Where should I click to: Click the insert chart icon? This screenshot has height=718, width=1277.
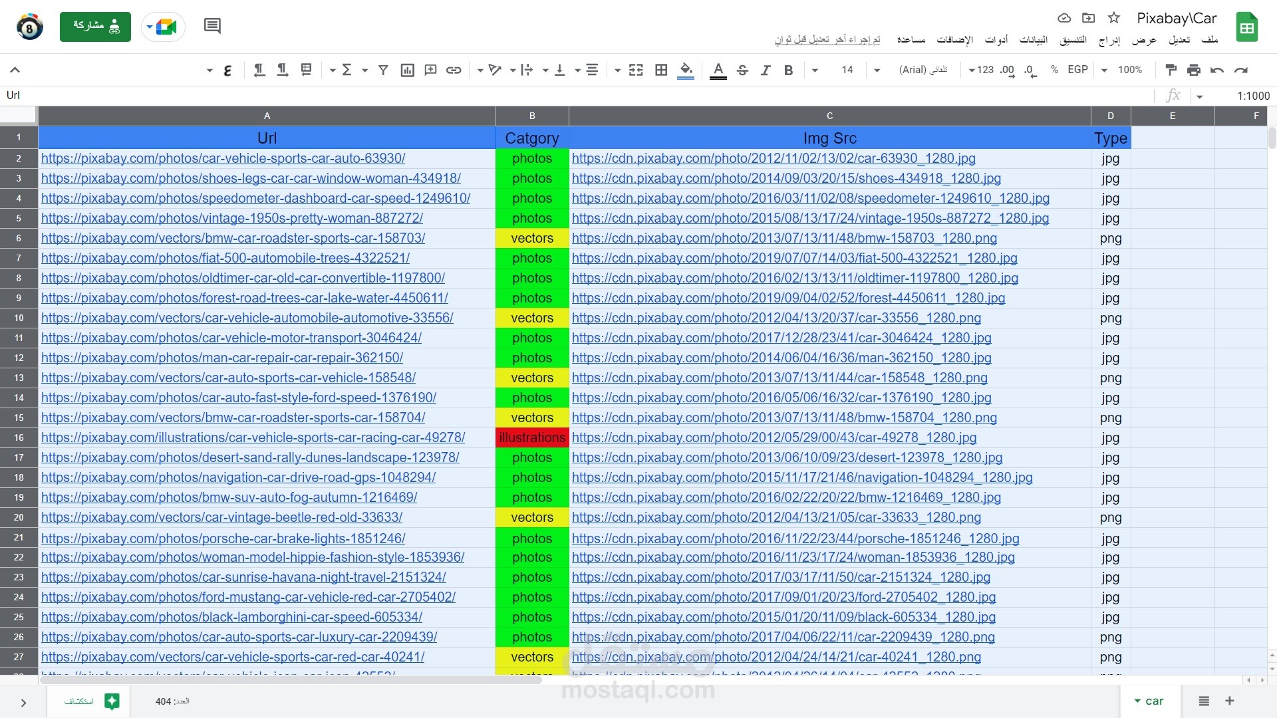click(407, 70)
